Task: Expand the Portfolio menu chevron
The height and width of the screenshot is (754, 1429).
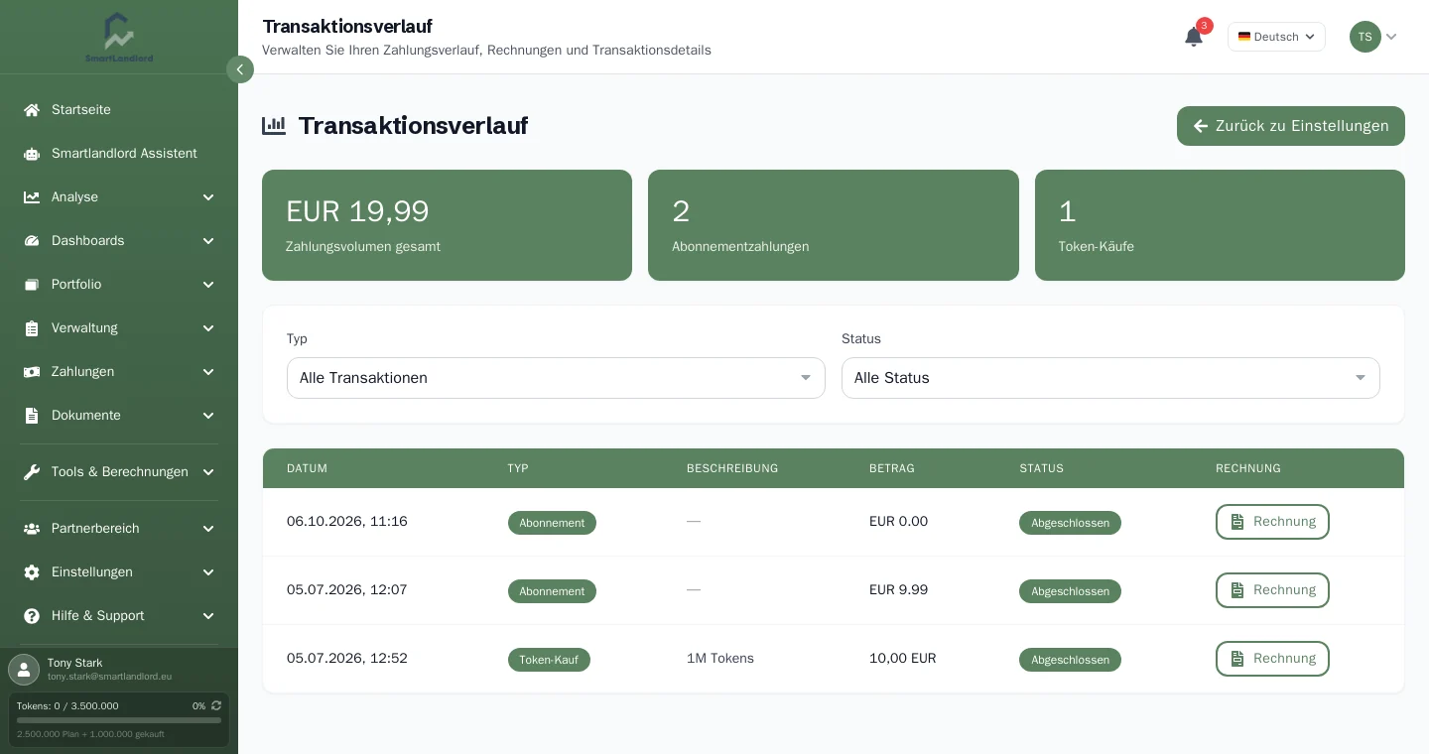Action: pos(208,285)
